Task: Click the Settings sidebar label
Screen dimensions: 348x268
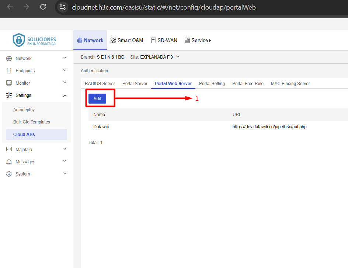Action: click(23, 95)
